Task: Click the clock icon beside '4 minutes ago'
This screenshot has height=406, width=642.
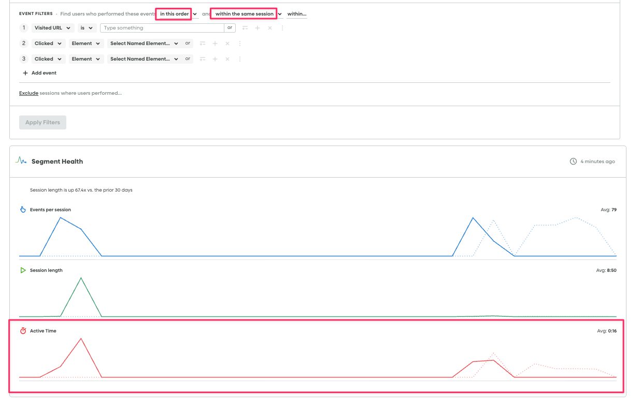Action: (x=573, y=162)
